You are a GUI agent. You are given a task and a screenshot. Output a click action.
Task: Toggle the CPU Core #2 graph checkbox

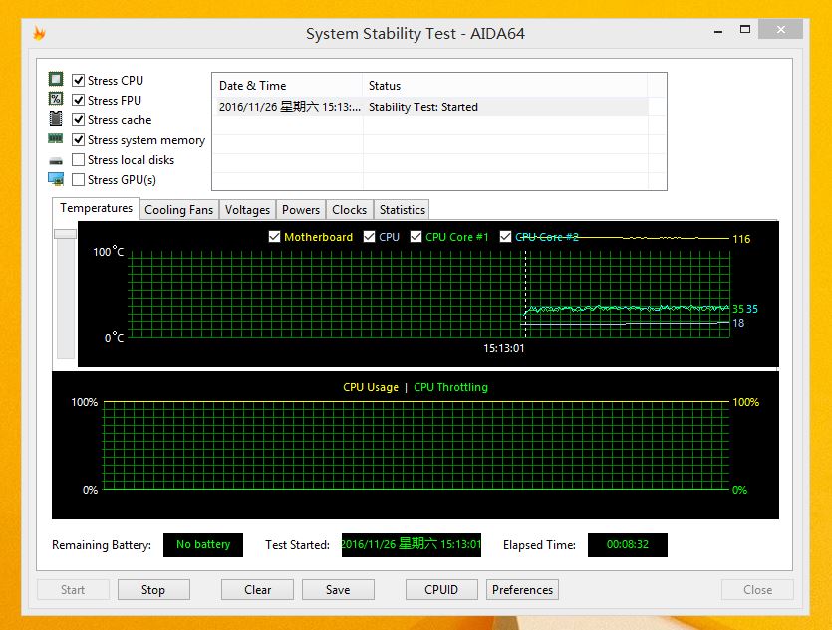[x=505, y=236]
